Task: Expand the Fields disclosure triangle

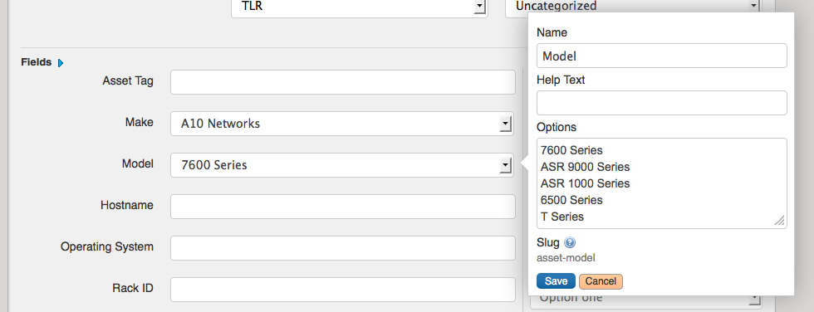Action: (x=60, y=63)
